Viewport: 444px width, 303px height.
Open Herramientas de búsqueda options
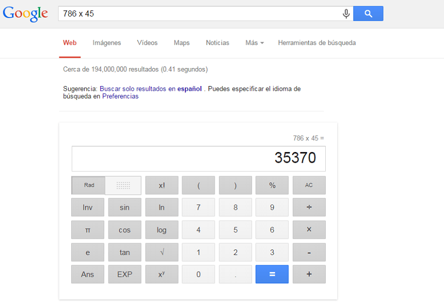(x=316, y=43)
